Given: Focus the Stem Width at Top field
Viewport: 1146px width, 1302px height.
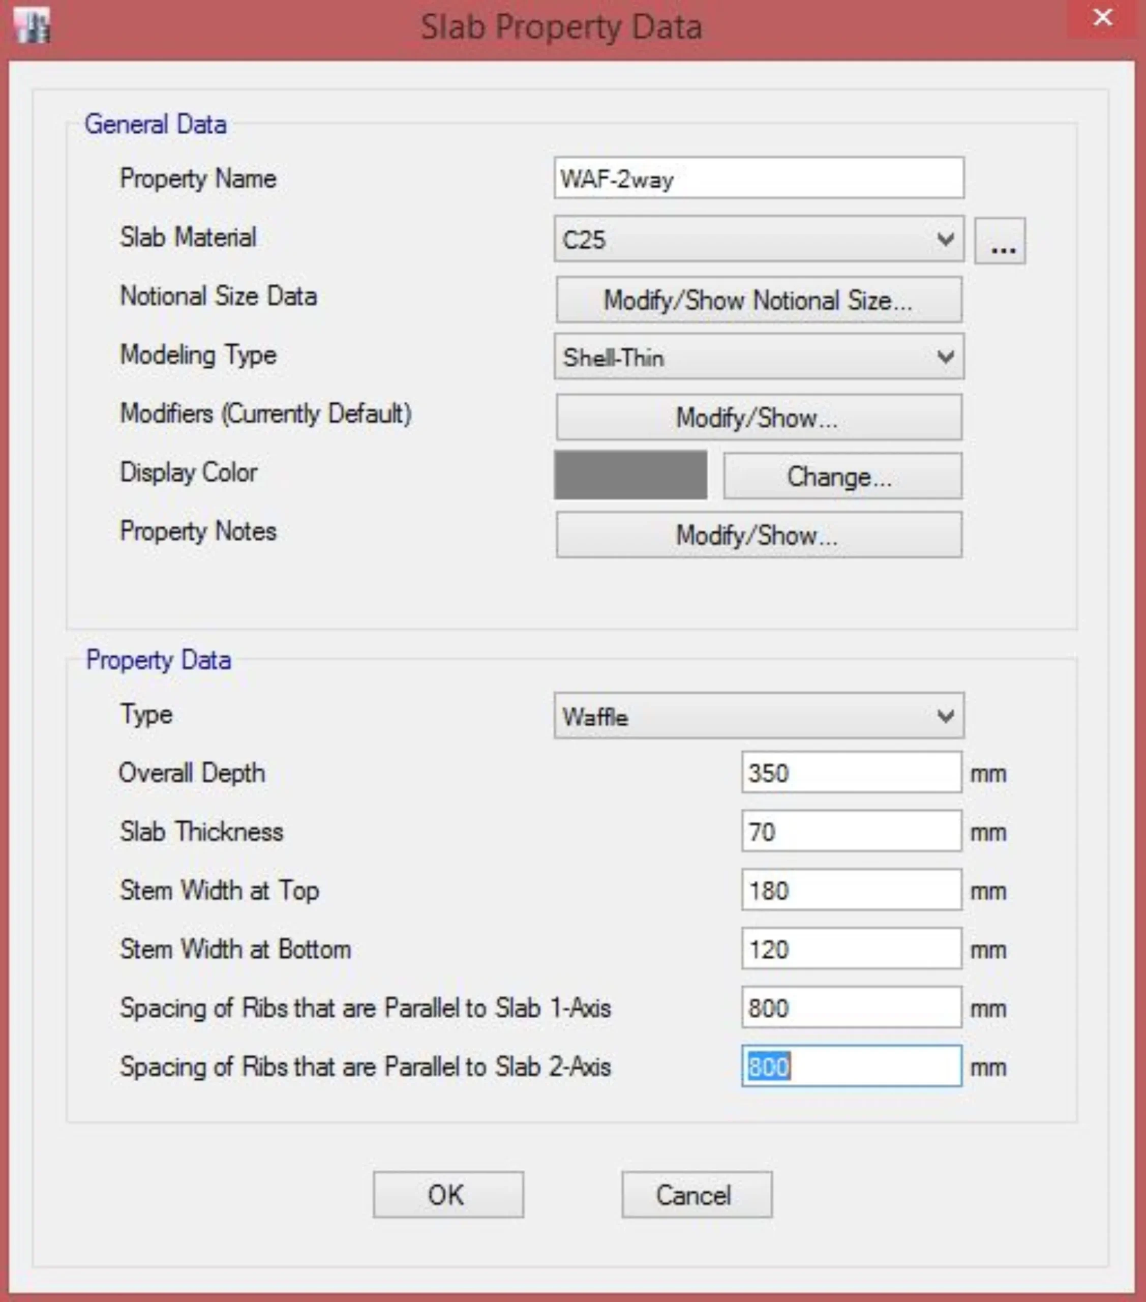Looking at the screenshot, I should (851, 890).
